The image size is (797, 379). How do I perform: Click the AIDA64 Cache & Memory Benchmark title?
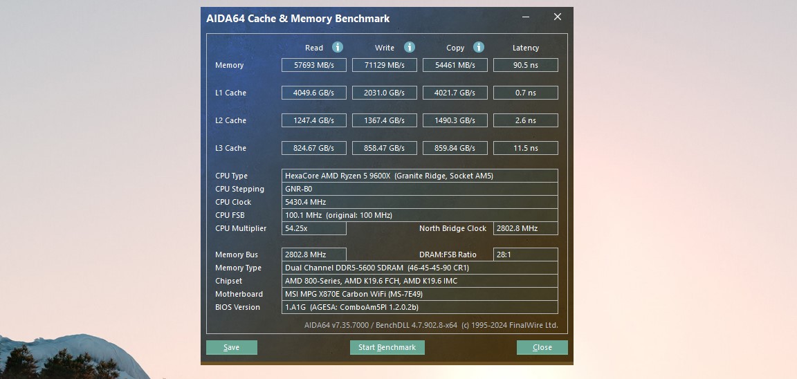298,19
